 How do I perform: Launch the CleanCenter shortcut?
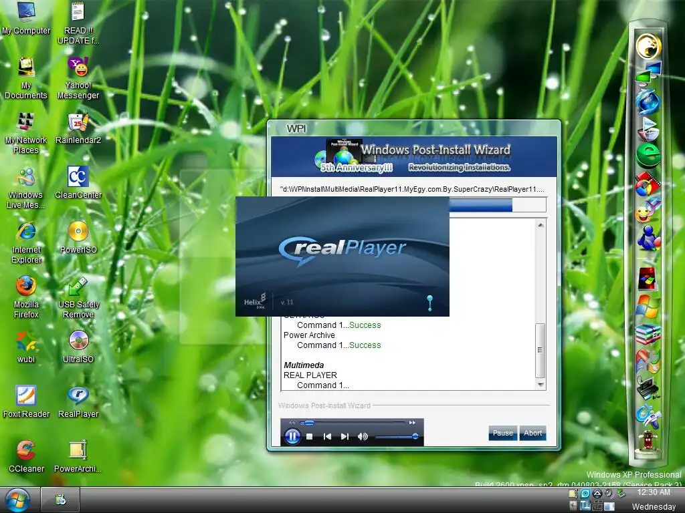point(78,182)
